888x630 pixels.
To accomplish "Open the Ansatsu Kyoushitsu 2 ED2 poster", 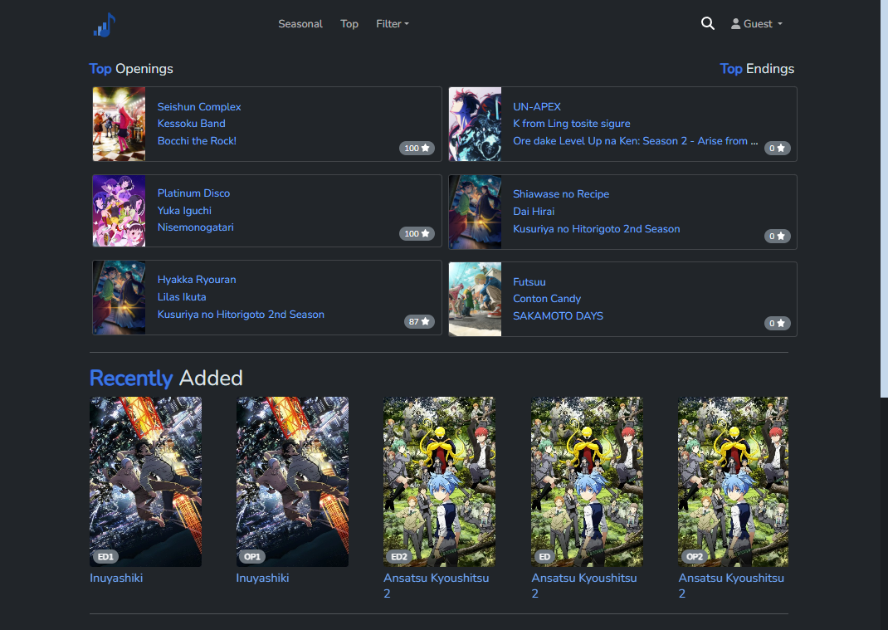I will [440, 481].
